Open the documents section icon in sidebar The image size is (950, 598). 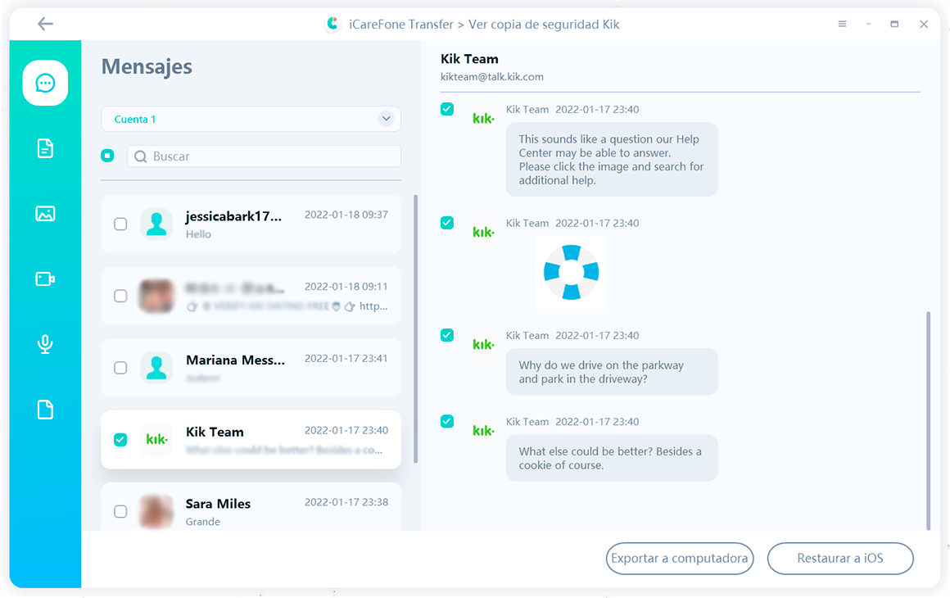click(x=45, y=147)
